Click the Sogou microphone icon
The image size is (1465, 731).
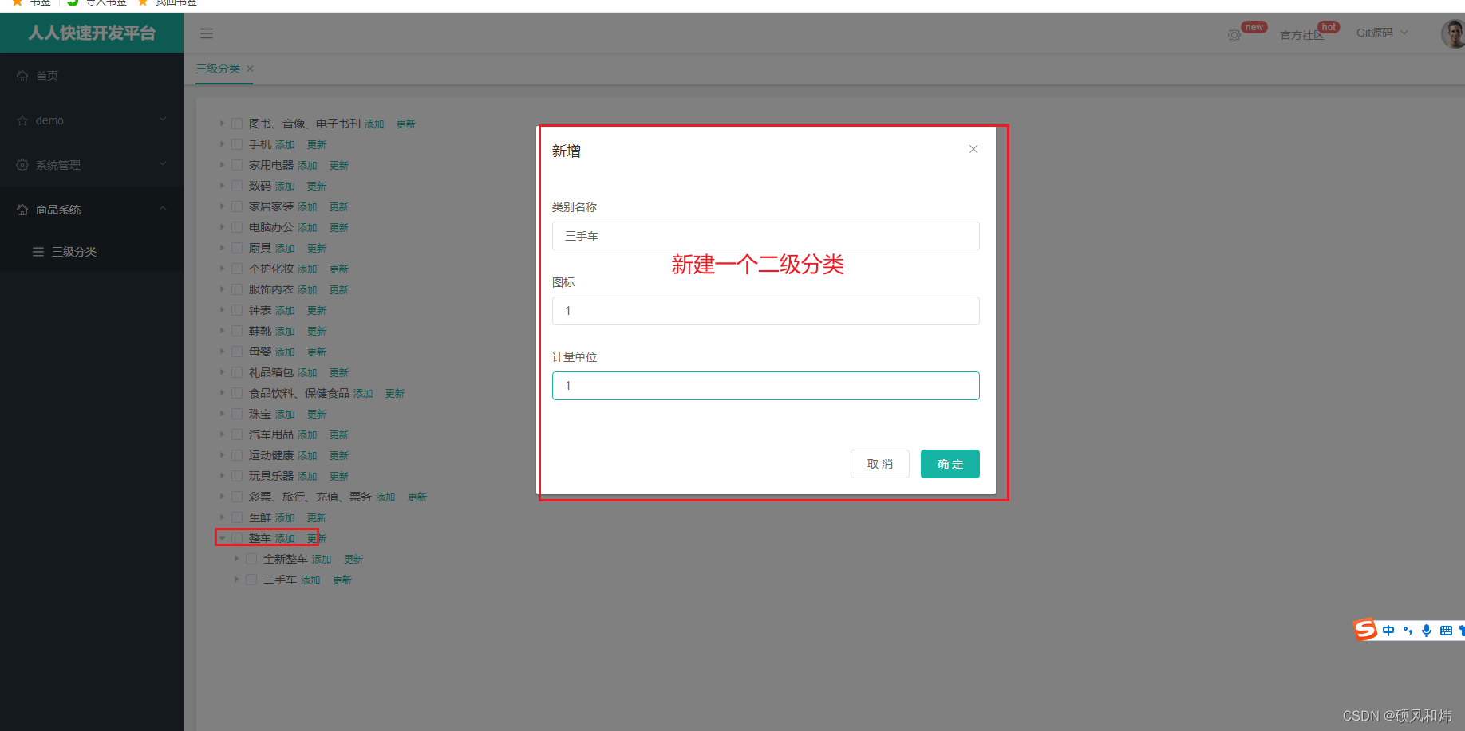point(1427,631)
